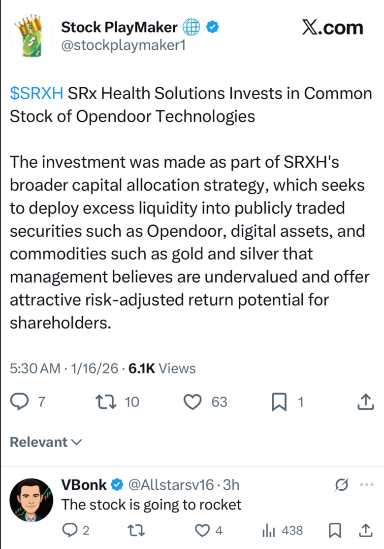Open VBonk's profile avatar
The width and height of the screenshot is (384, 549).
31,500
